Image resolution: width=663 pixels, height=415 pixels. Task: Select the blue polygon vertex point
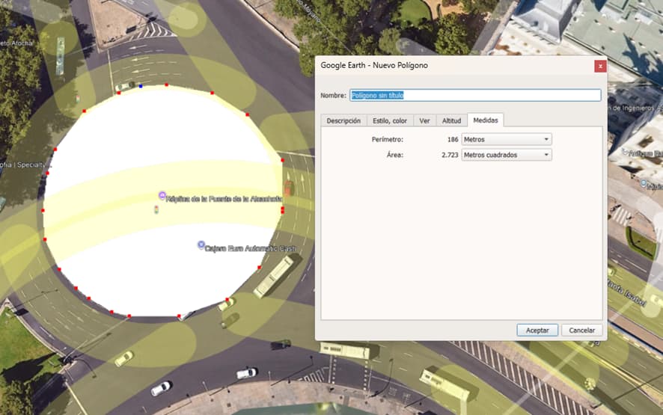click(x=141, y=87)
